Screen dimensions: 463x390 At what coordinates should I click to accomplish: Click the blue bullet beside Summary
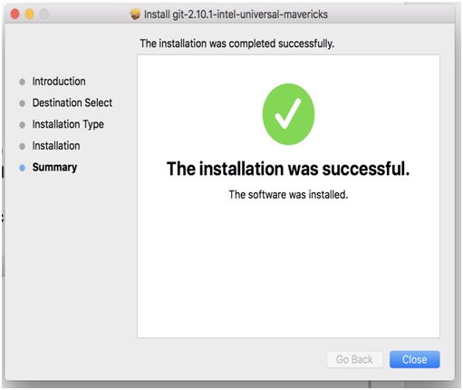[22, 168]
